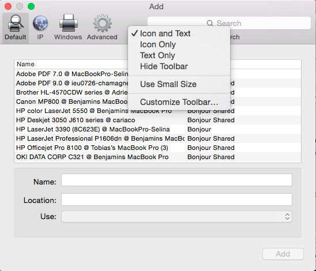
Task: Click Bonjour Shared kind of HP Officejet row
Action: (x=211, y=148)
